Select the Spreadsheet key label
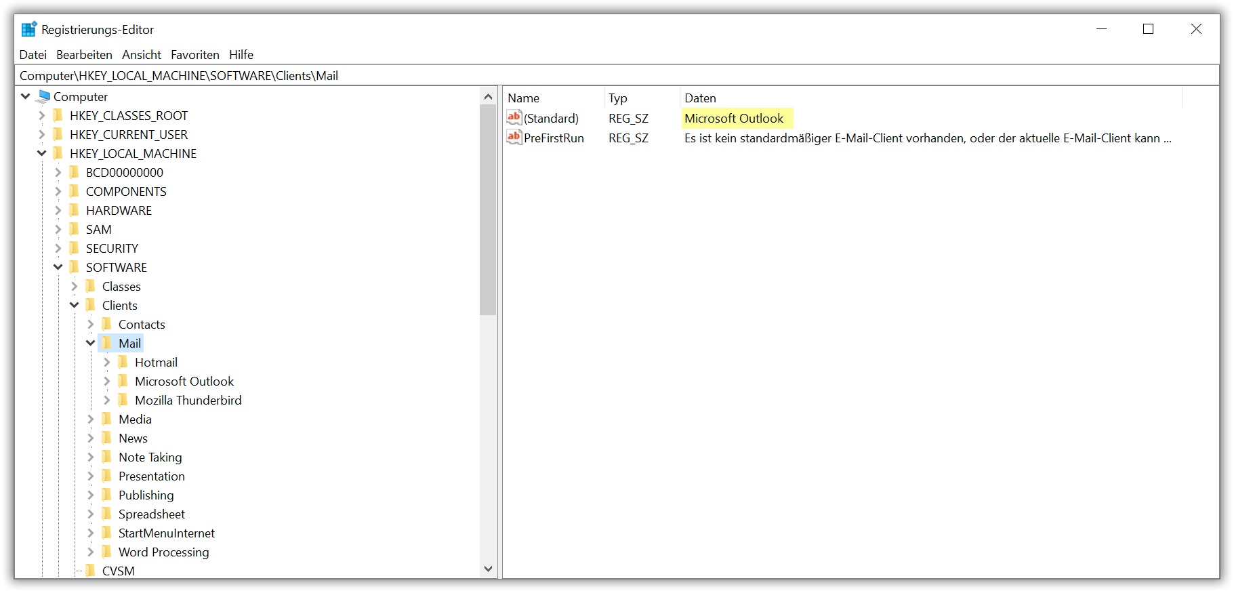1234x593 pixels. (x=152, y=514)
